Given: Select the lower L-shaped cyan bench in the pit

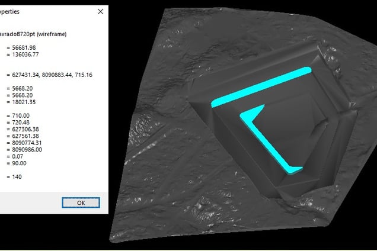Looking at the screenshot, I should [x=269, y=144].
